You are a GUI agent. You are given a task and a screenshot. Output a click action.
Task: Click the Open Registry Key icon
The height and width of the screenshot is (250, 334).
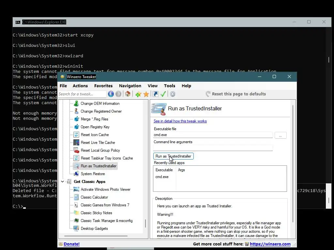pos(76,127)
